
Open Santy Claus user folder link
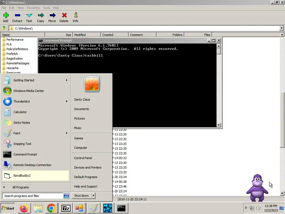[x=82, y=99]
